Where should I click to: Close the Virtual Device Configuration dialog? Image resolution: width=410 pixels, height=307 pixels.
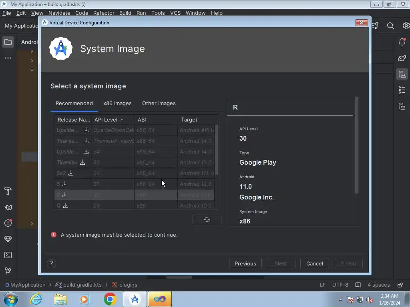coord(362,23)
